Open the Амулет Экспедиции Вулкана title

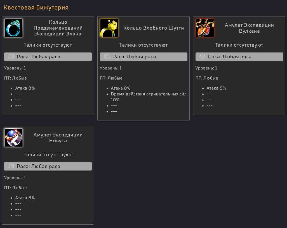coord(249,28)
